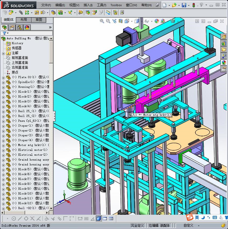Open the Toolbox menu

click(116, 5)
